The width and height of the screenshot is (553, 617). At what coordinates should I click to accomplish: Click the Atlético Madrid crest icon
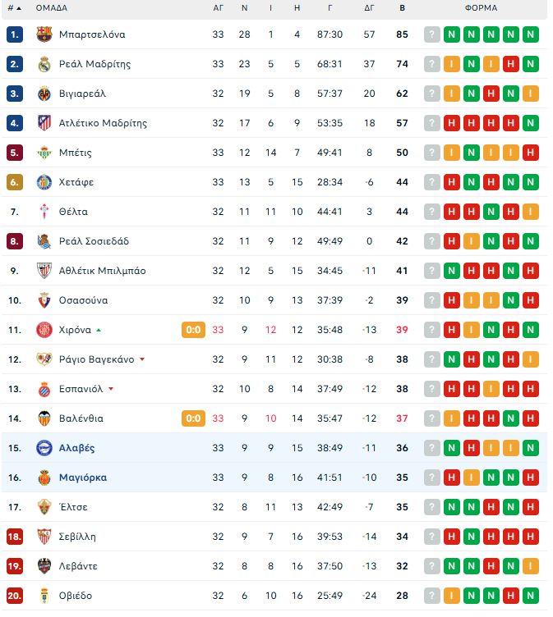[44, 123]
